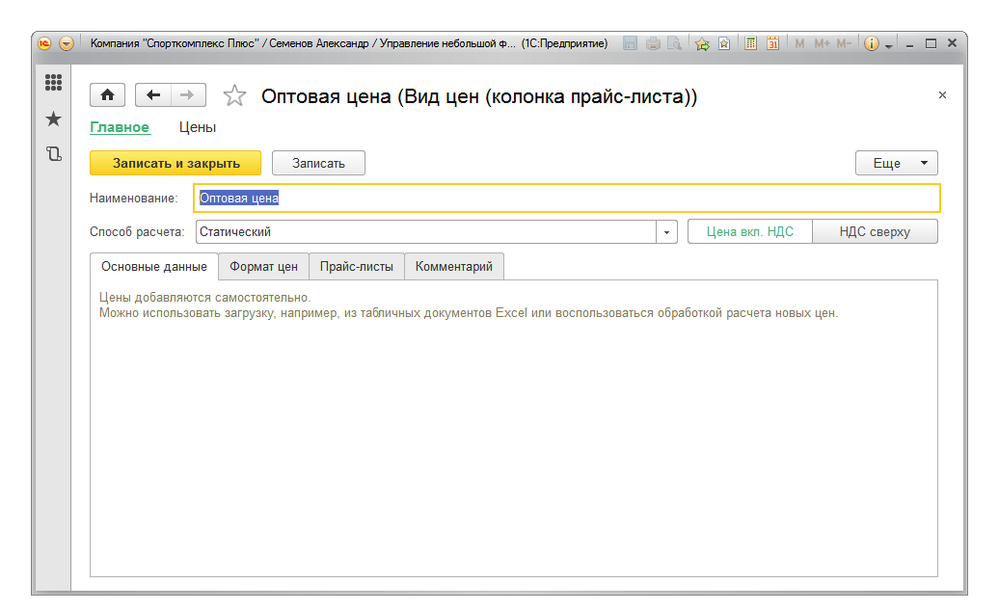
Task: Open the sections grid menu in sidebar
Action: [54, 82]
